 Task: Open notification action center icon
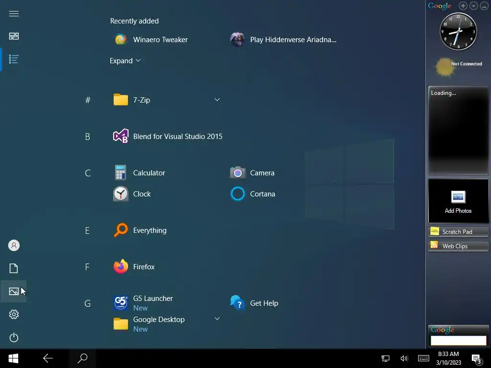coord(477,359)
